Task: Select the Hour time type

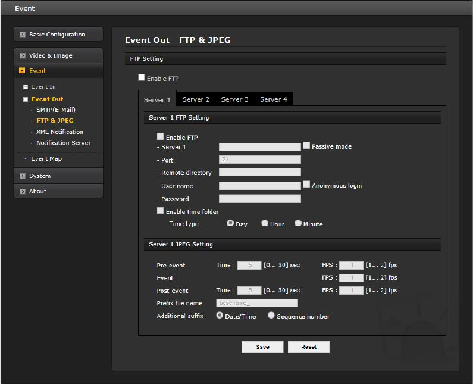Action: tap(265, 223)
